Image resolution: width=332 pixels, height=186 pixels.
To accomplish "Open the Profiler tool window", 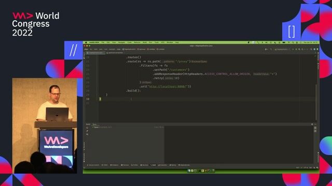I will 134,165.
